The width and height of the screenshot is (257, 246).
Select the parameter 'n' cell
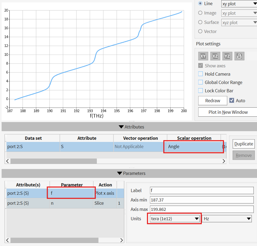(72, 203)
